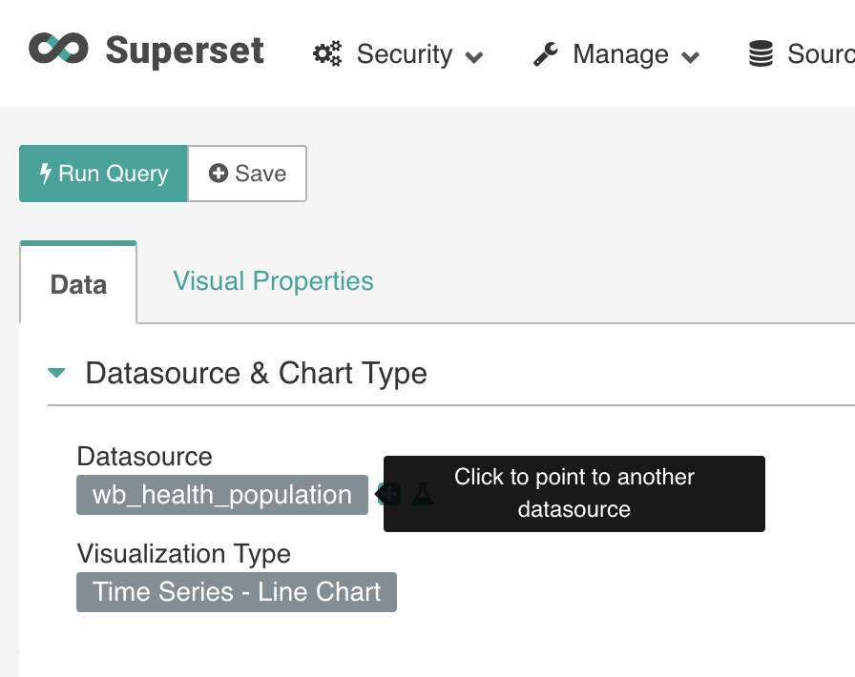Click the Security gears icon
Viewport: 855px width, 677px height.
(x=327, y=54)
